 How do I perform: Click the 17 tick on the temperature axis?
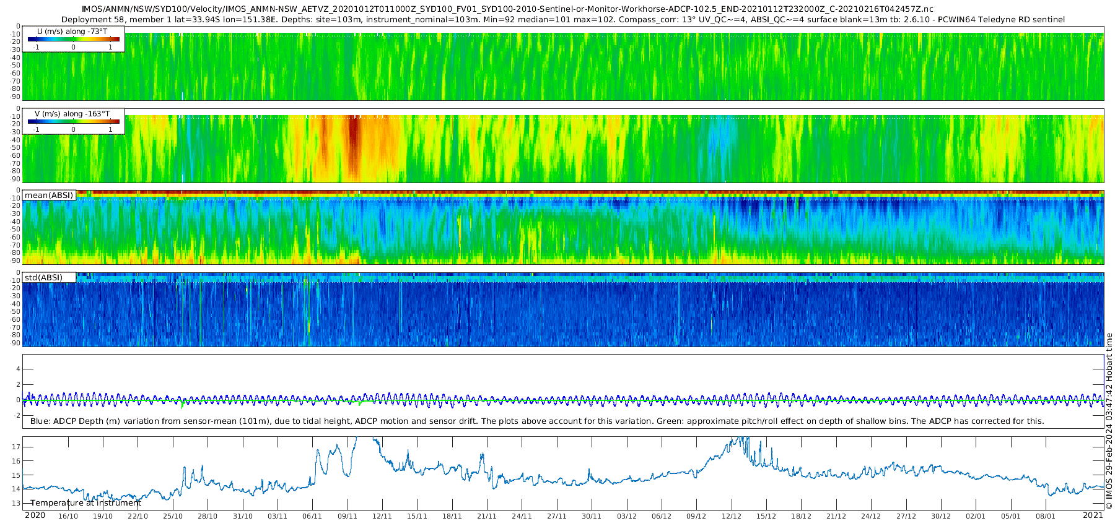(x=16, y=447)
